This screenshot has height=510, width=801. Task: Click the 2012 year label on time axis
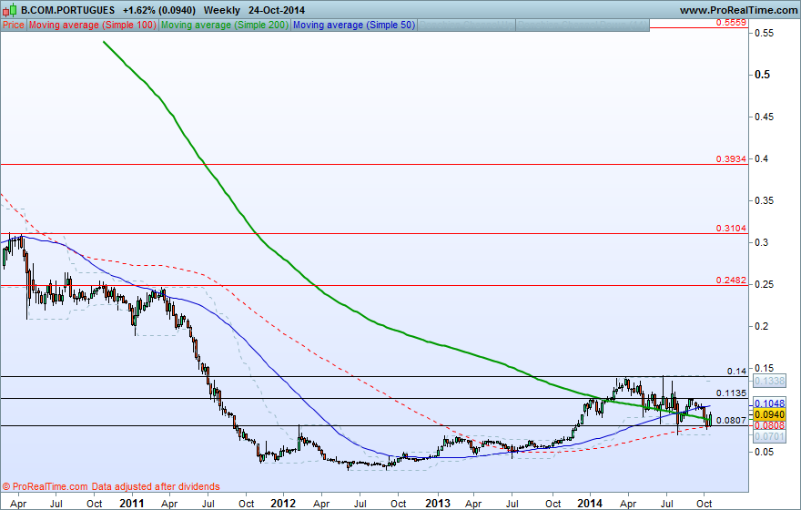tap(283, 504)
